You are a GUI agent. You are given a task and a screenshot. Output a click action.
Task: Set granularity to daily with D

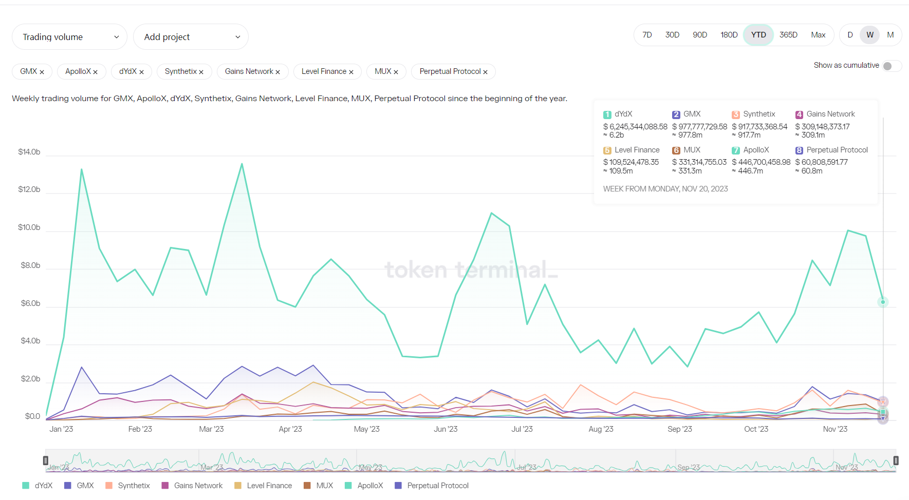click(850, 35)
